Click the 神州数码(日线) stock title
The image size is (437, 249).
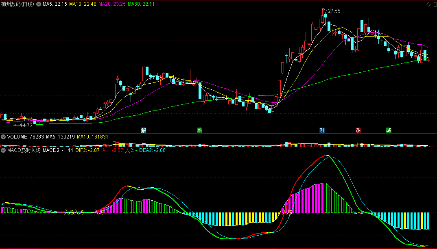(17, 4)
